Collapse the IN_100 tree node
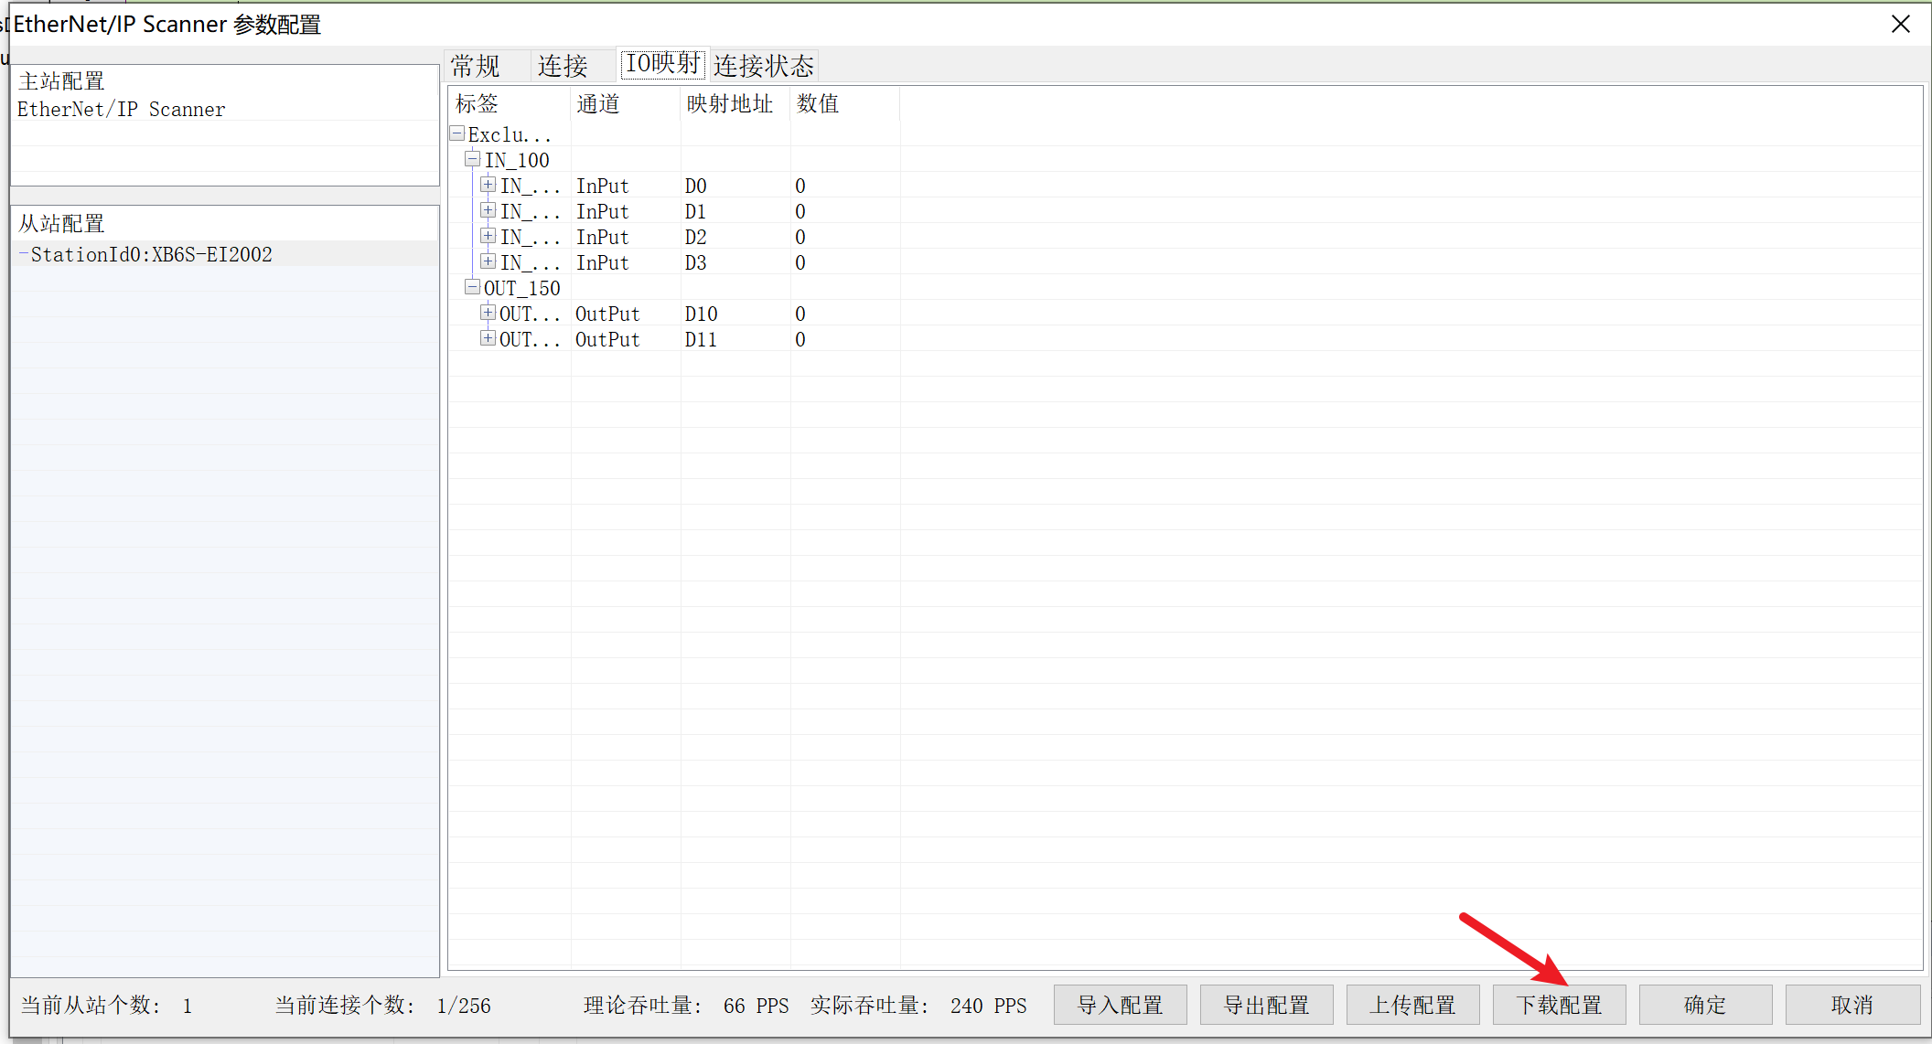 pos(473,159)
